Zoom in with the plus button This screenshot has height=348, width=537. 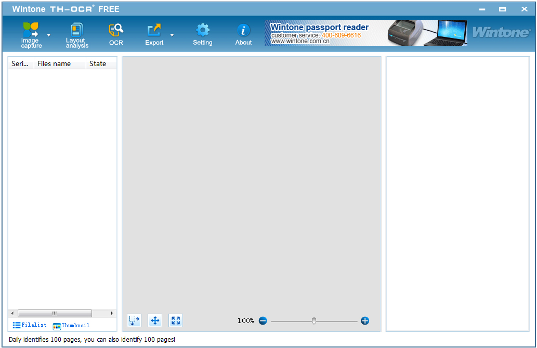[364, 320]
